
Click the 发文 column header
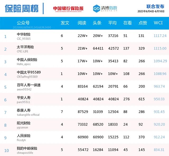[65, 23]
